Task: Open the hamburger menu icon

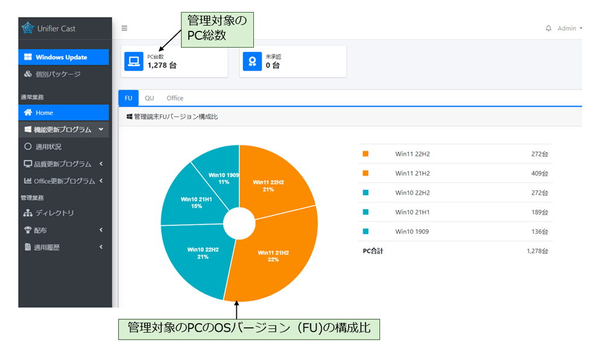Action: pyautogui.click(x=124, y=28)
